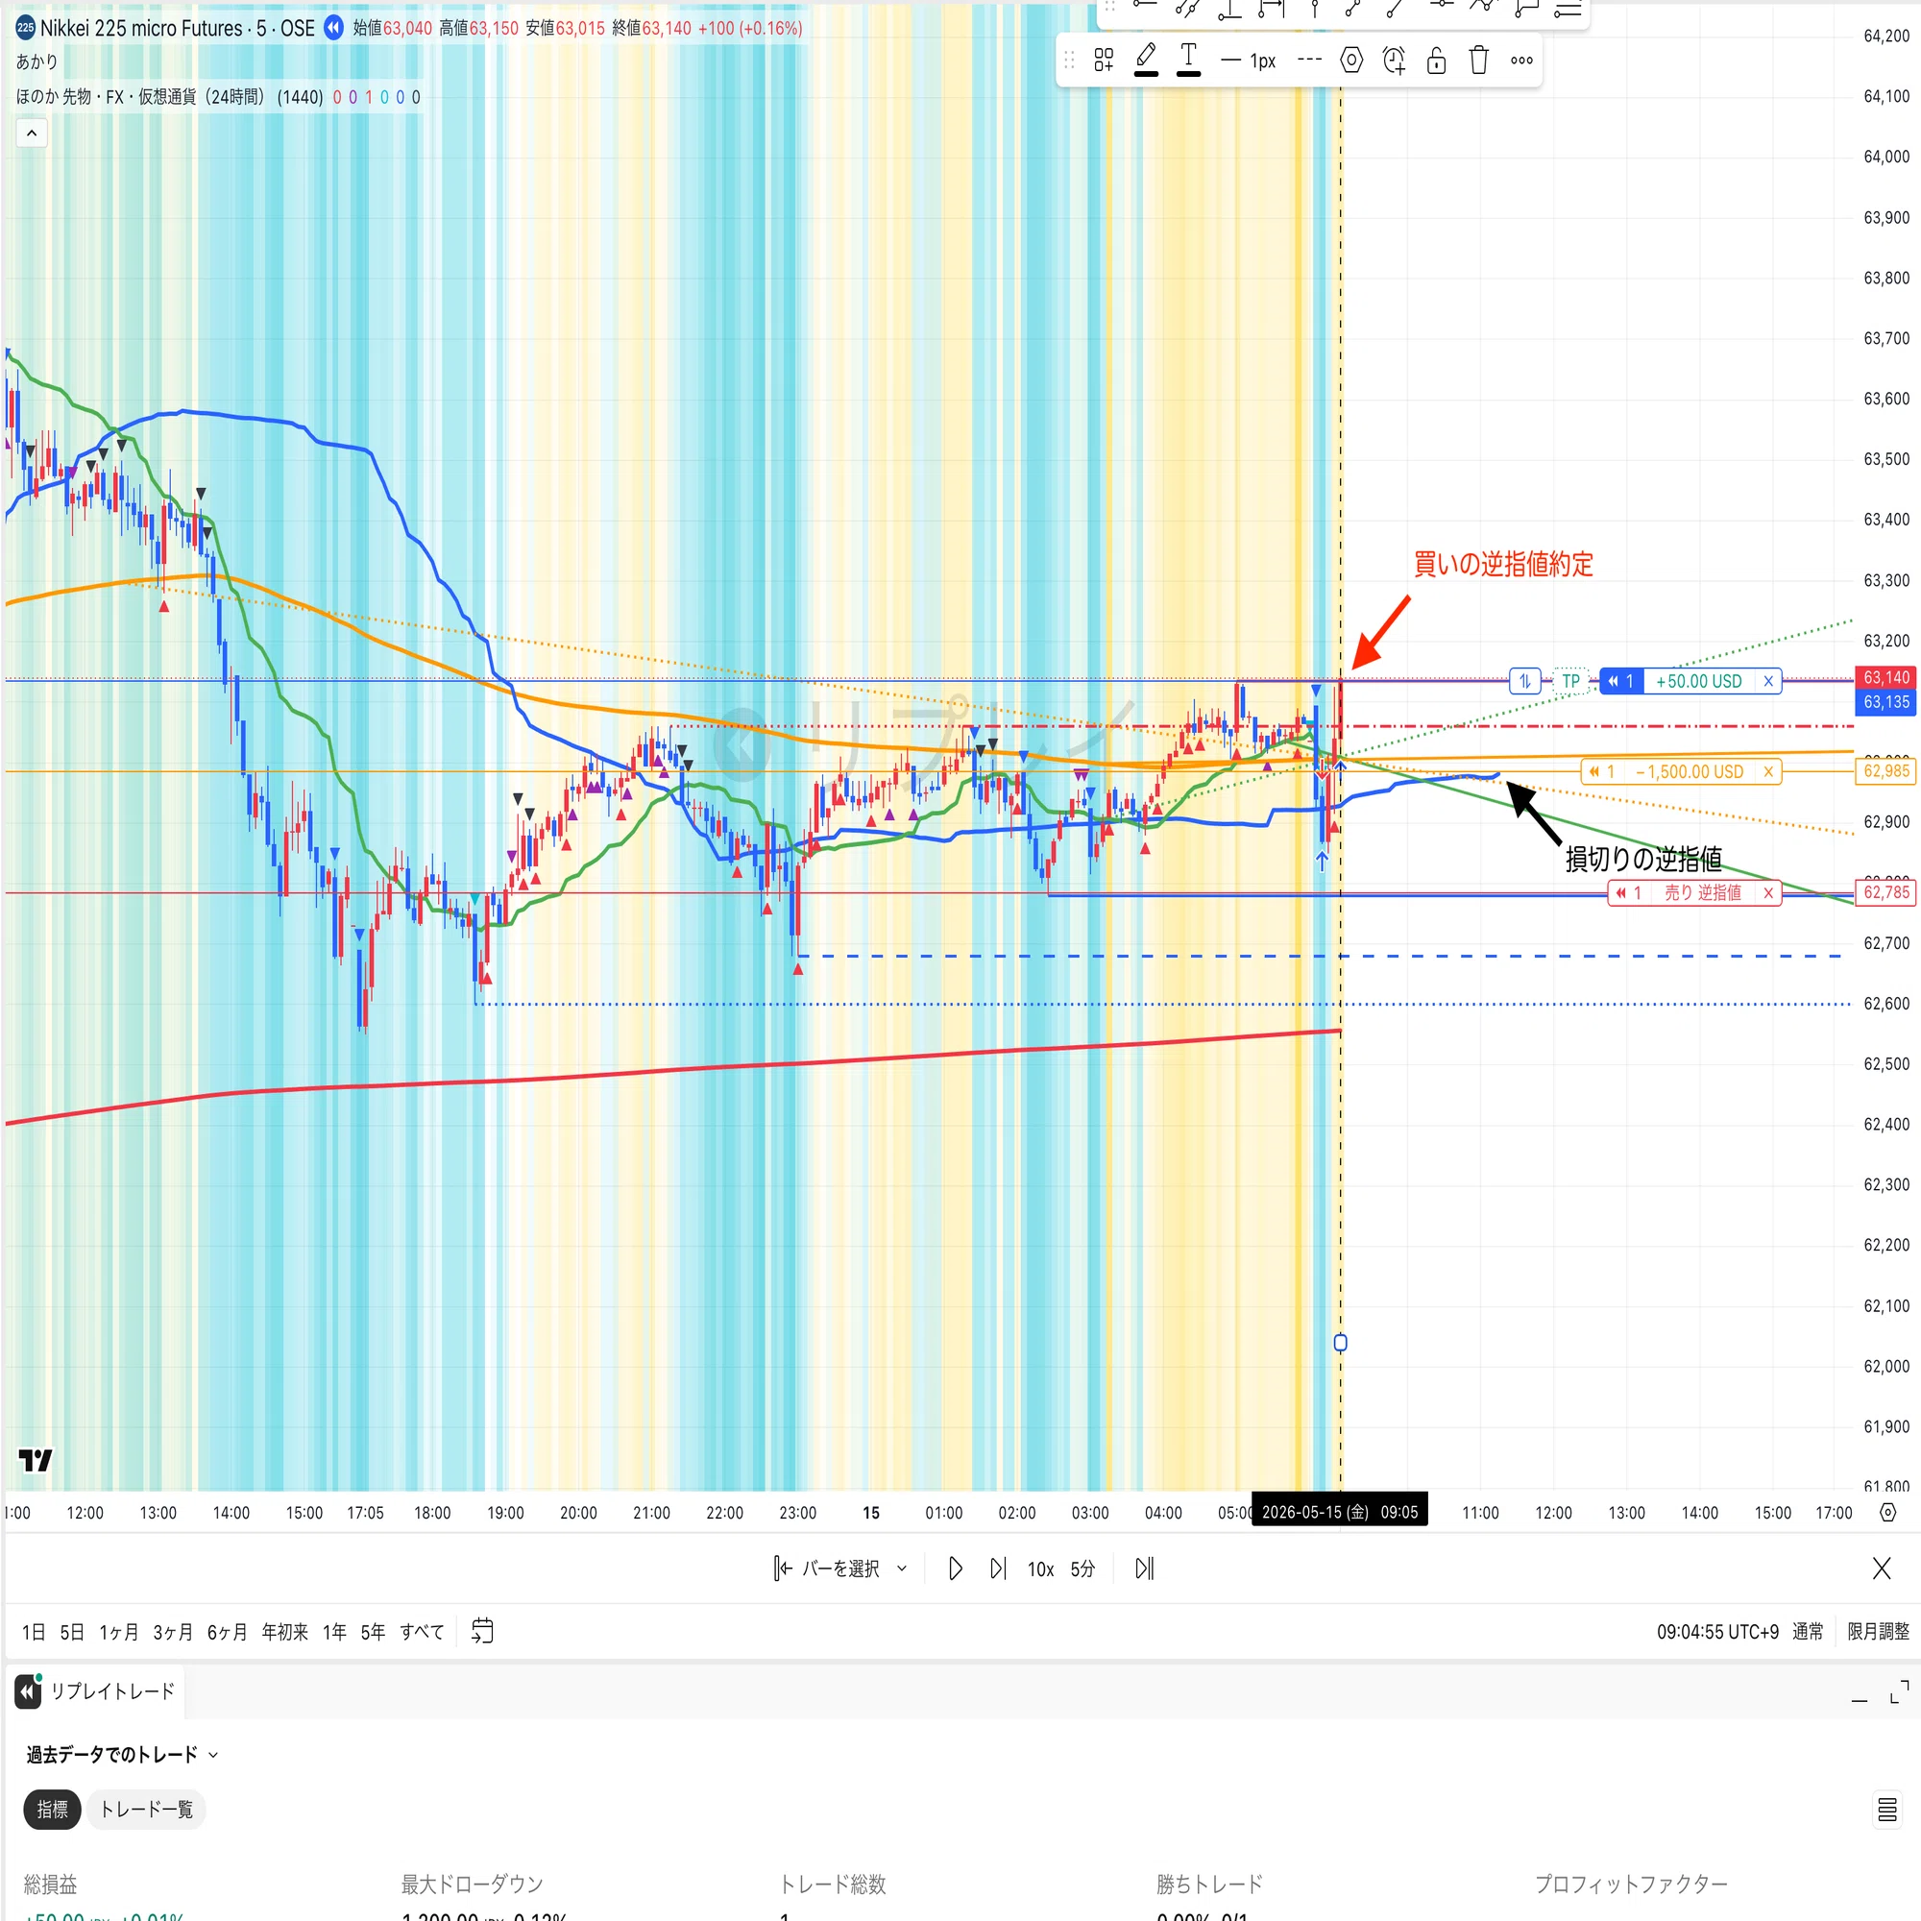The height and width of the screenshot is (1921, 1921).
Task: Grab the floating toolbar drag handle
Action: pyautogui.click(x=1069, y=61)
